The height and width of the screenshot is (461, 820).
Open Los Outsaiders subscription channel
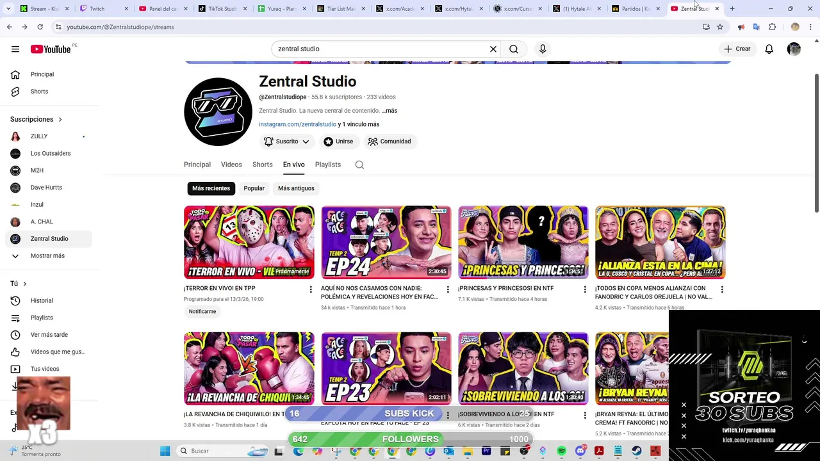[49, 154]
